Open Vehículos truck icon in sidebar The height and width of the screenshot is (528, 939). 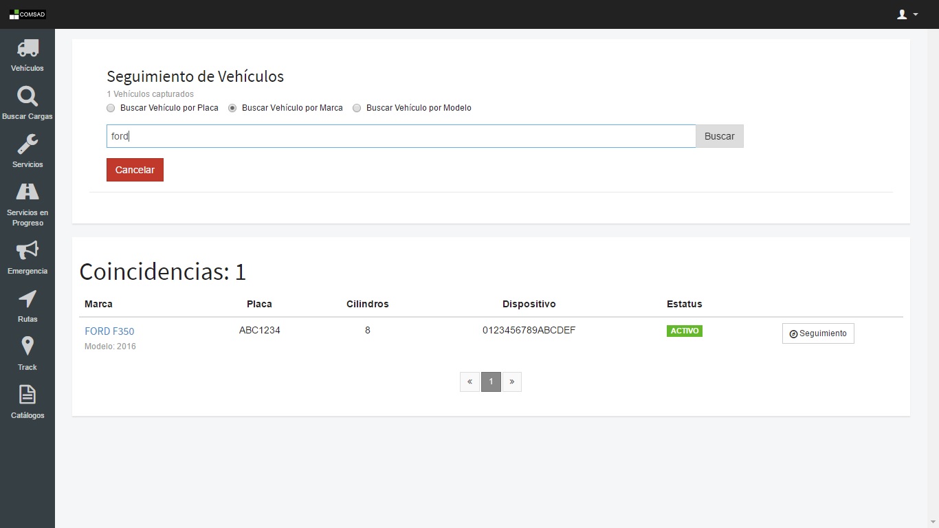(x=27, y=48)
